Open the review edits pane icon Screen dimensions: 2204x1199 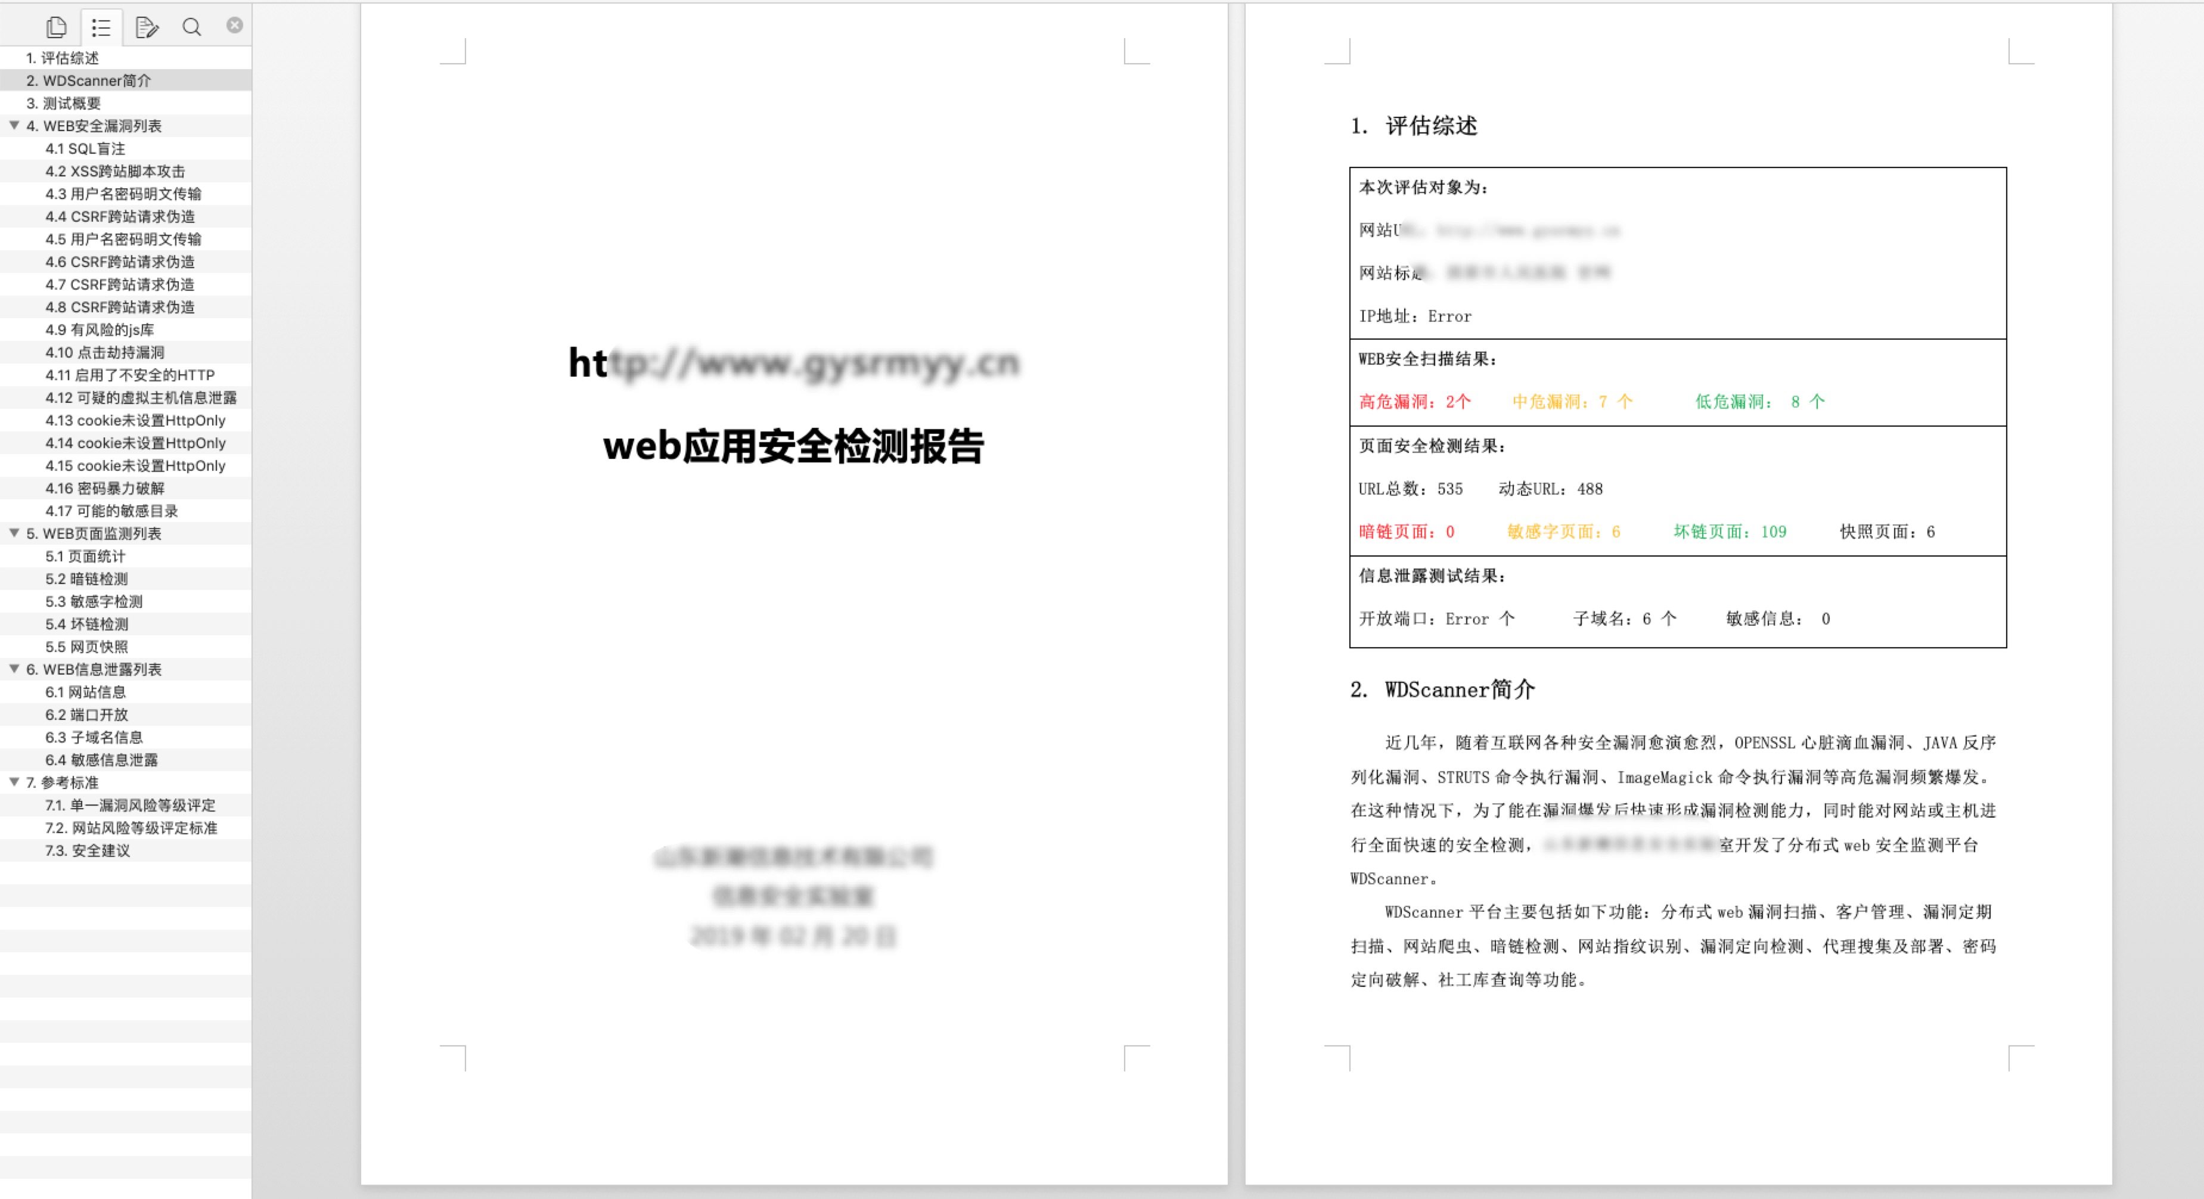(x=146, y=27)
